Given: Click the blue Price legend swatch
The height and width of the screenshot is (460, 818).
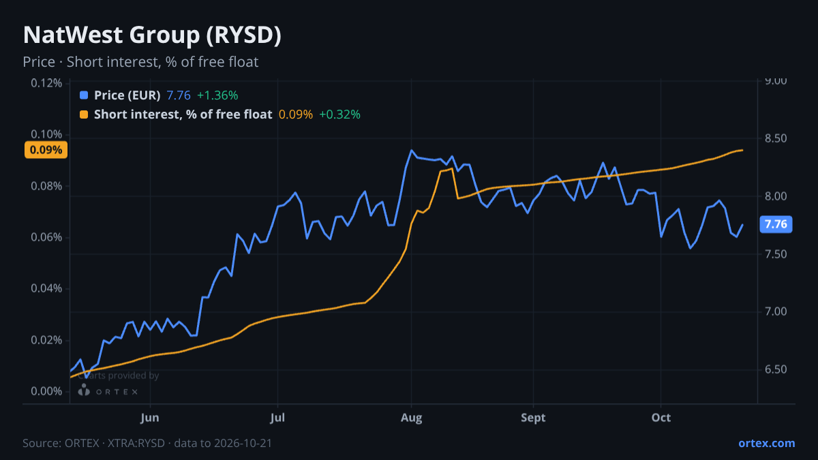Looking at the screenshot, I should tap(84, 95).
